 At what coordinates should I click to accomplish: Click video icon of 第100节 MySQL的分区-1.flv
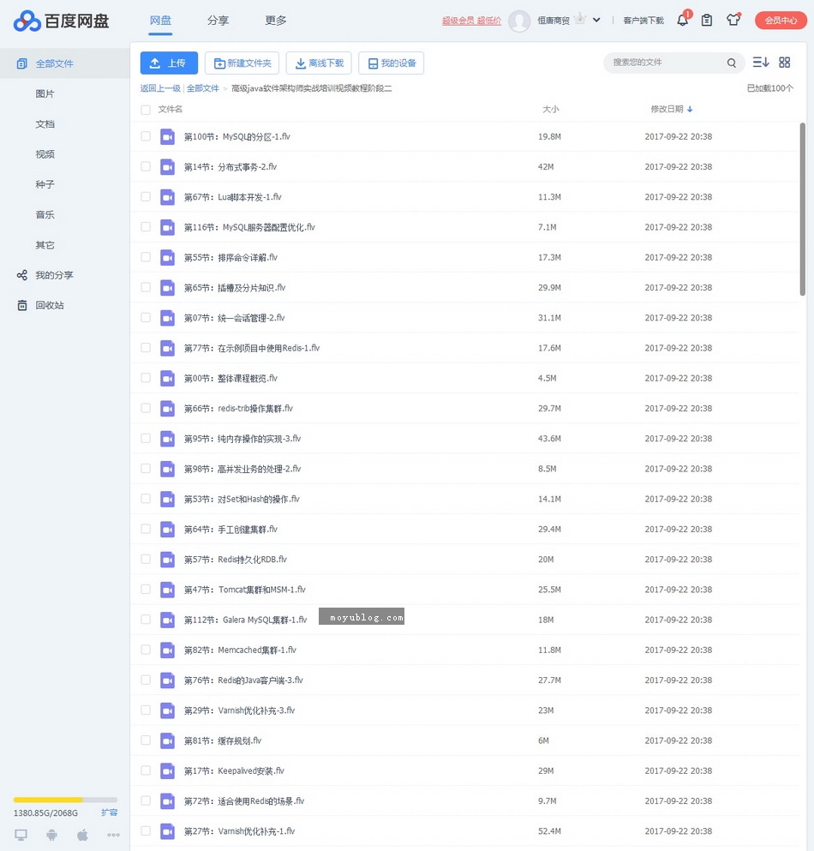pyautogui.click(x=168, y=137)
